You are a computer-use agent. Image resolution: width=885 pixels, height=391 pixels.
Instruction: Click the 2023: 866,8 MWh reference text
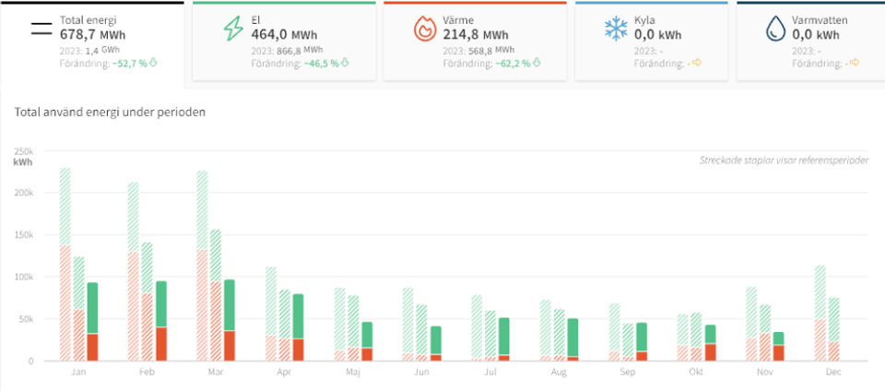[x=287, y=50]
